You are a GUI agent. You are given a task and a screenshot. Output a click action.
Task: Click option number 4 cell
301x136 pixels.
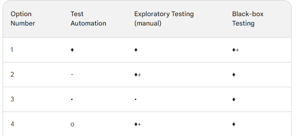point(12,124)
